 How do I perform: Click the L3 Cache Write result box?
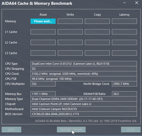point(70,53)
